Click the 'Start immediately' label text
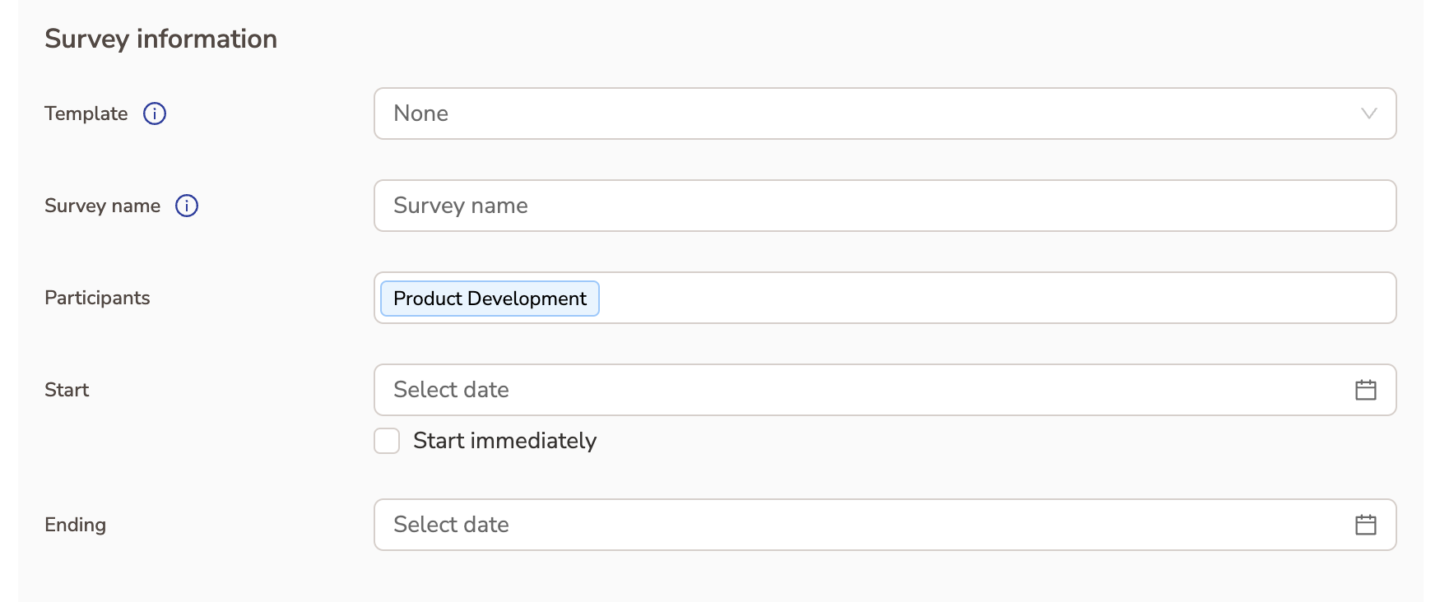Viewport: 1440px width, 602px height. point(504,441)
